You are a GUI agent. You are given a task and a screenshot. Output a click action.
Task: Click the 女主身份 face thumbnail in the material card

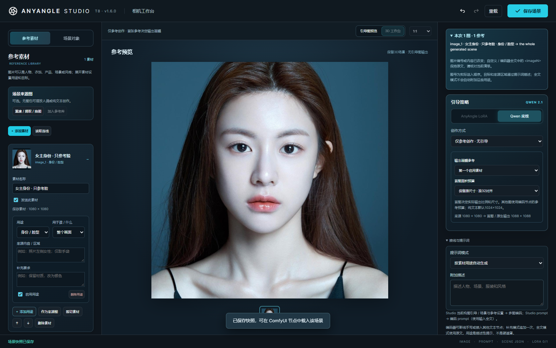(22, 159)
